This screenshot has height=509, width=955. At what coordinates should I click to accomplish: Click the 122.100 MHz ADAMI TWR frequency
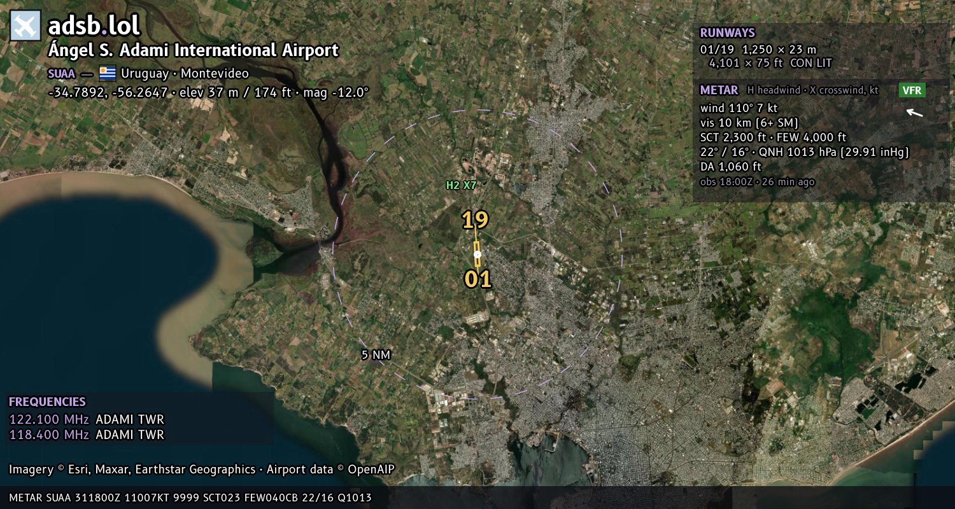pos(87,420)
